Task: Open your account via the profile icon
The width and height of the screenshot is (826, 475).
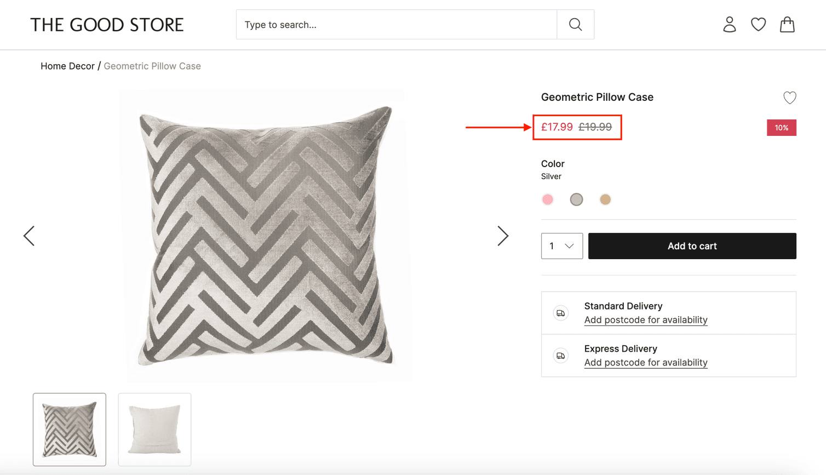Action: (729, 24)
